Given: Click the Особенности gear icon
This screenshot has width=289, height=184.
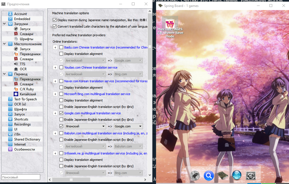Looking at the screenshot, I should click(x=10, y=149).
